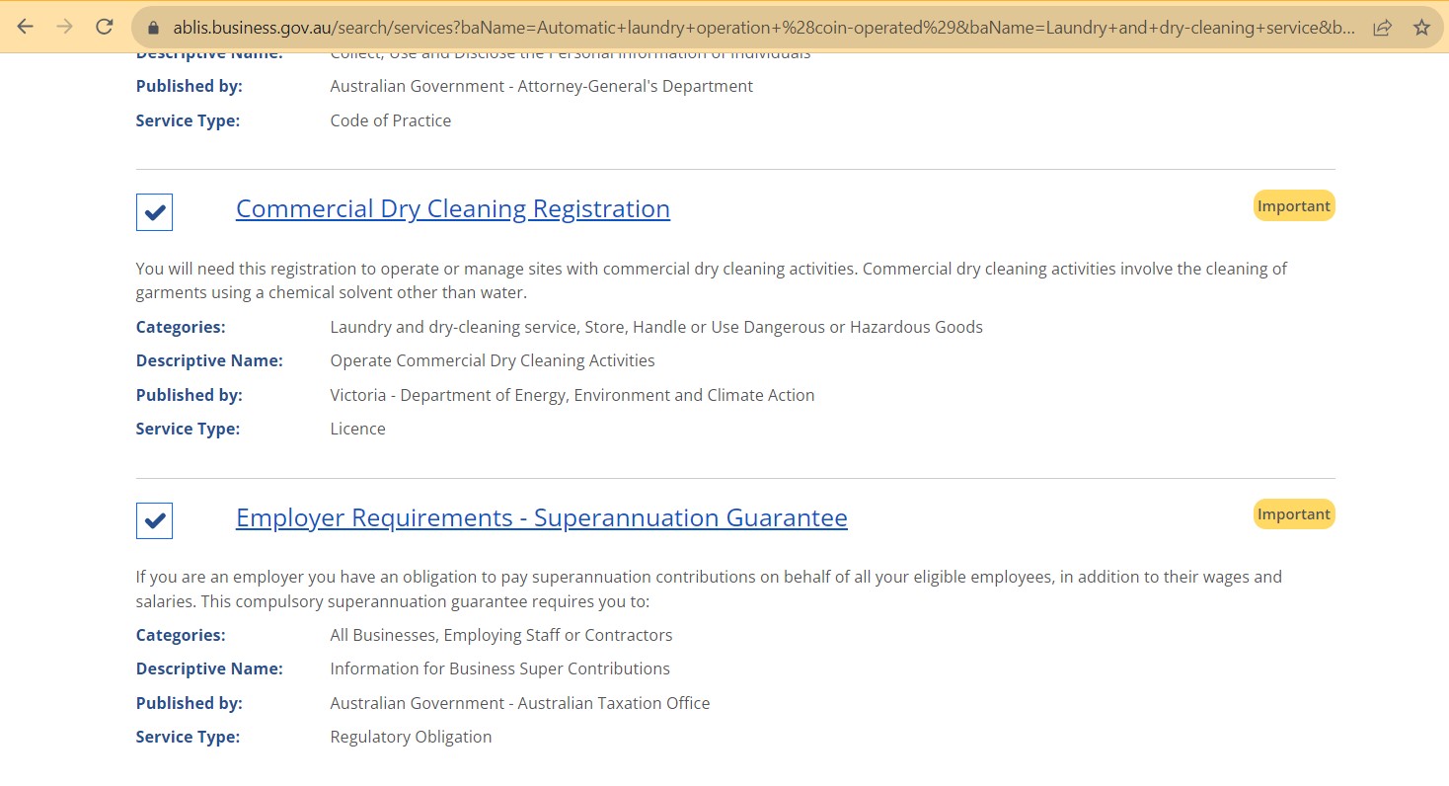Go back to the previous page
Viewport: 1449px width, 786px height.
click(26, 27)
